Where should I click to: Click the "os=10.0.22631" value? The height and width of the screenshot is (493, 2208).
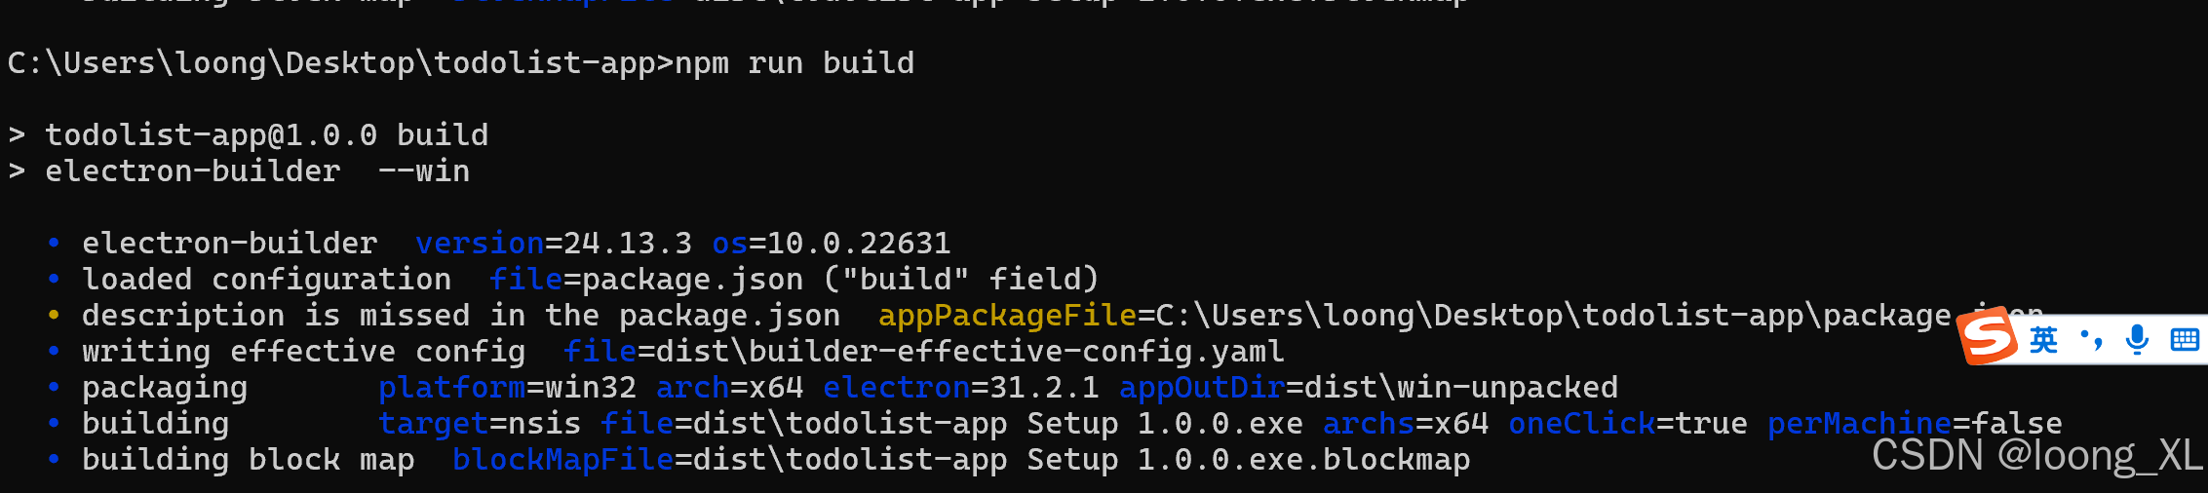coord(831,244)
